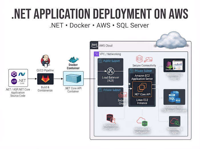Select the shipping container icon
This screenshot has width=200, height=149.
click(73, 78)
